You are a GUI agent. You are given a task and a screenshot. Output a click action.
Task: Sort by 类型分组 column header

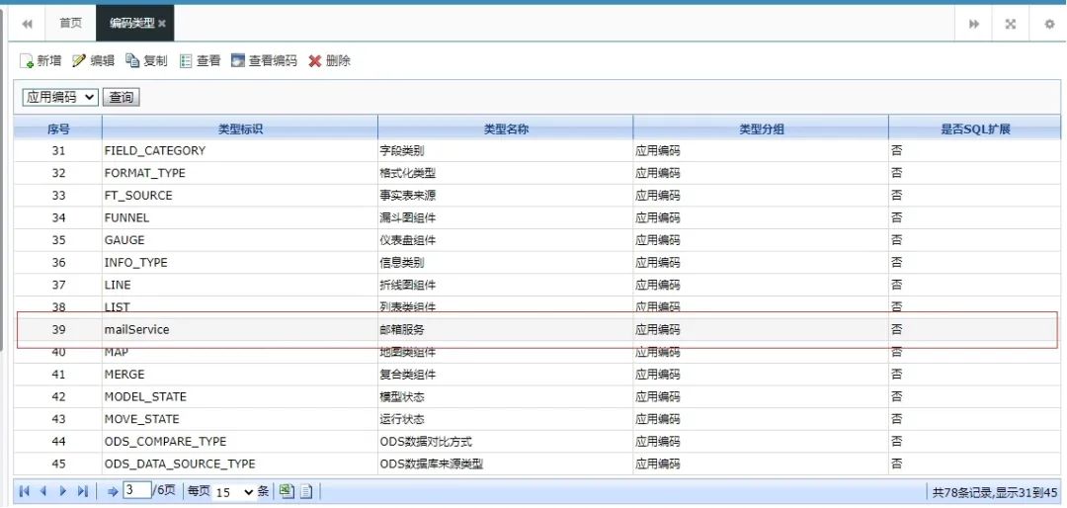761,128
